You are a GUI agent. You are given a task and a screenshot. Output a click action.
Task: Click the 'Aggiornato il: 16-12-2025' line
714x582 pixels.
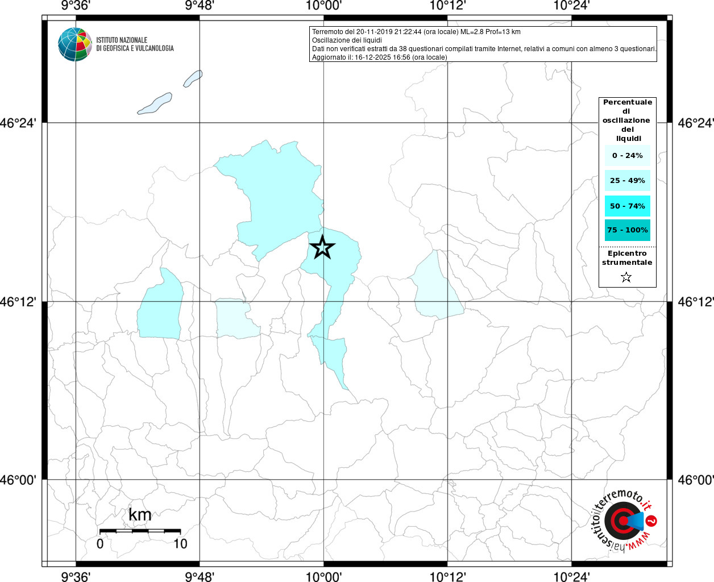pos(379,57)
